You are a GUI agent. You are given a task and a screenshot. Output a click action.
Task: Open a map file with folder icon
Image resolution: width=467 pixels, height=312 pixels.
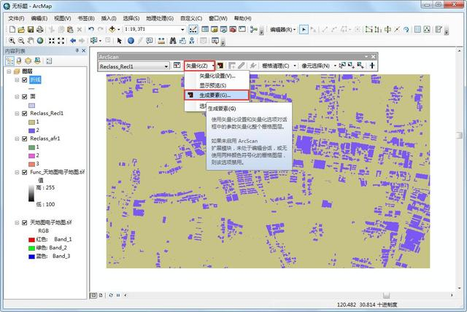click(x=21, y=29)
